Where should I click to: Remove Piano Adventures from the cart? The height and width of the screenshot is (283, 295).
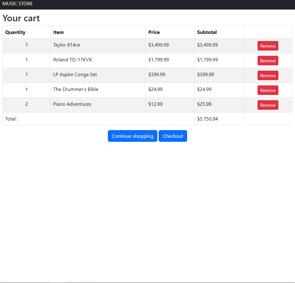pos(268,105)
